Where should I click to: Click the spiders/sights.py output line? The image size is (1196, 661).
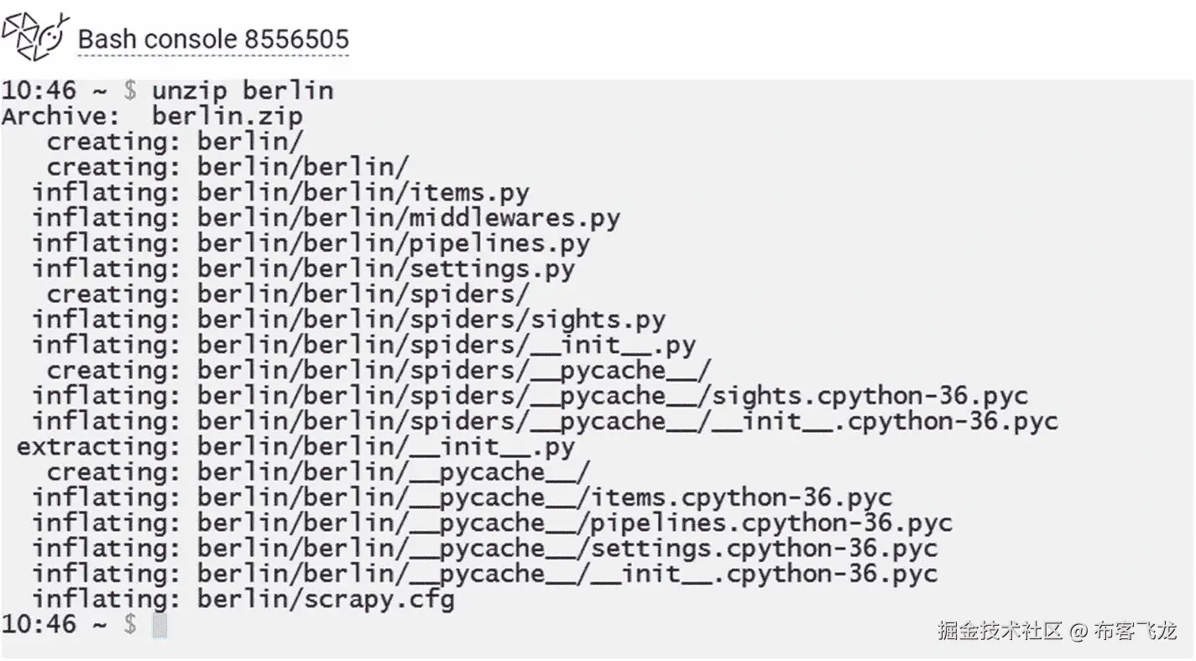coord(349,320)
